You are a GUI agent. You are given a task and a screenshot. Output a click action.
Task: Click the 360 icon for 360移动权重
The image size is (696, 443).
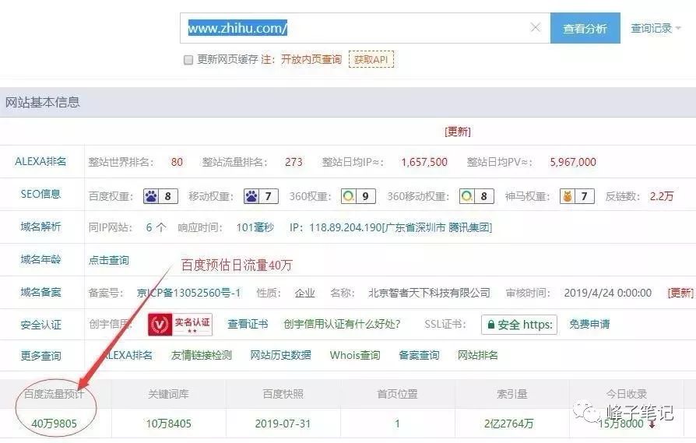pos(467,196)
